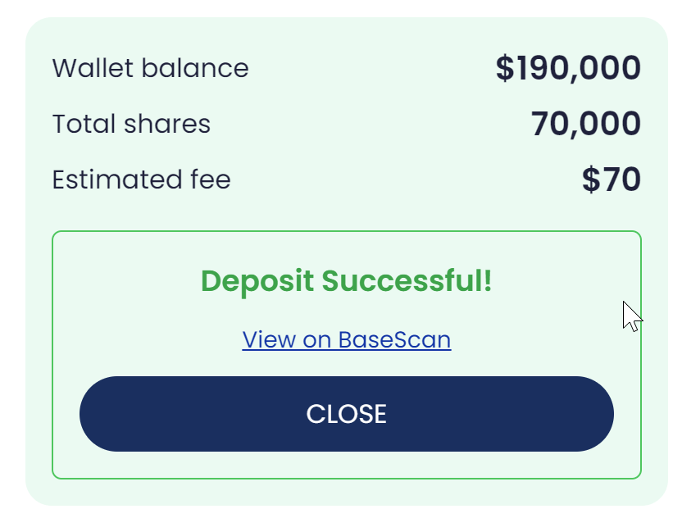Click the word Successful! in the green heading
This screenshot has height=509, width=673.
coord(407,281)
